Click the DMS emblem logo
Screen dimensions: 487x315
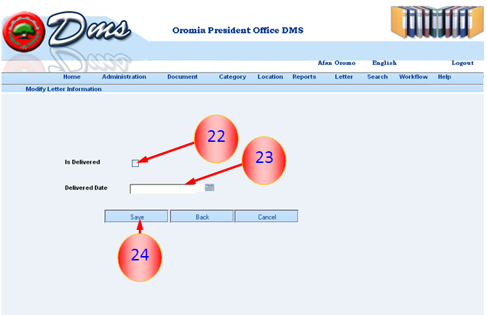point(23,32)
